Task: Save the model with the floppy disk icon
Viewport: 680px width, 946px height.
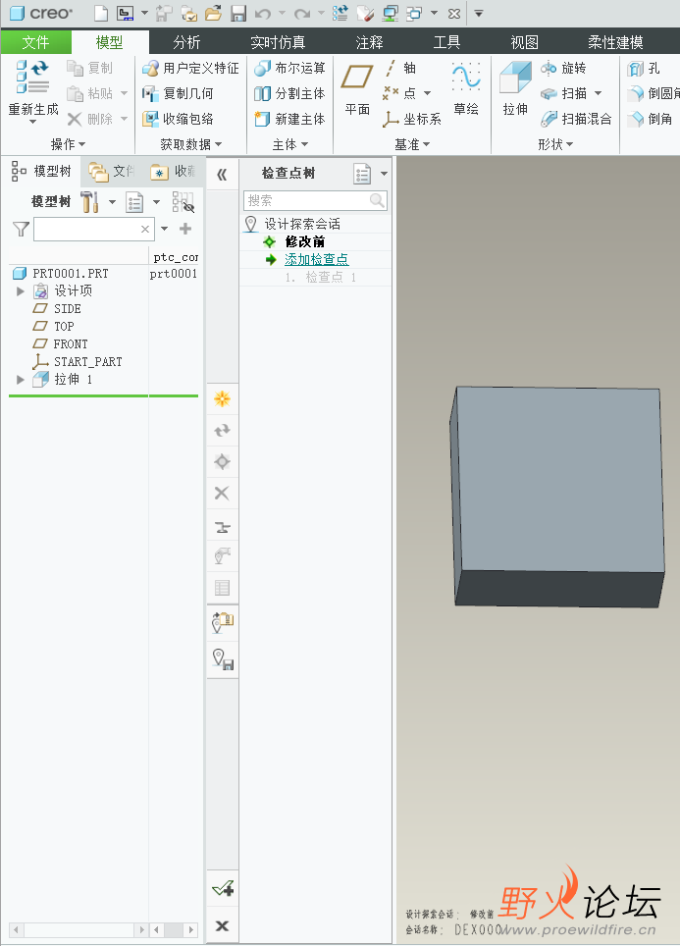Action: pos(239,13)
